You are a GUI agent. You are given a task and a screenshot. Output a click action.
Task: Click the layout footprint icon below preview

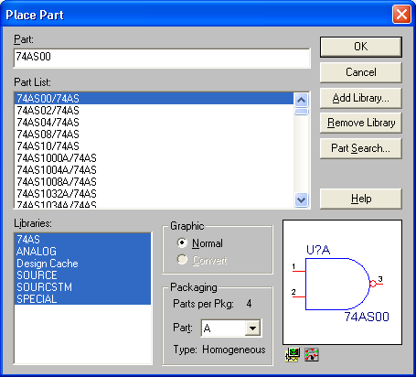pos(312,355)
